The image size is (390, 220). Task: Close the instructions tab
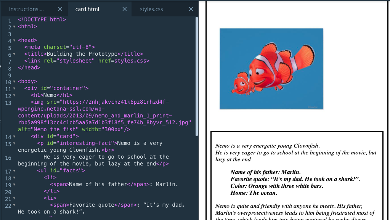click(60, 9)
